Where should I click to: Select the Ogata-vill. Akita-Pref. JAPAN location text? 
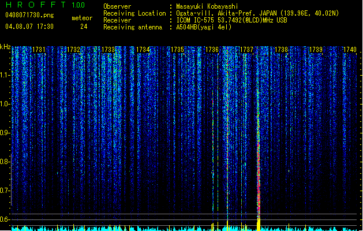pos(257,13)
